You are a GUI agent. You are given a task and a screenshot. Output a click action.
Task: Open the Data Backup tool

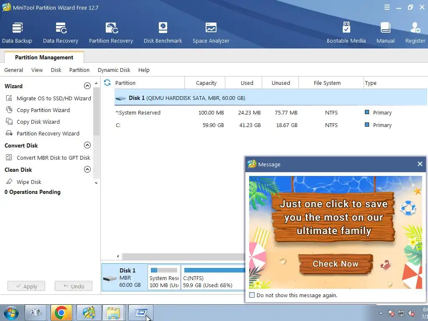click(x=17, y=33)
